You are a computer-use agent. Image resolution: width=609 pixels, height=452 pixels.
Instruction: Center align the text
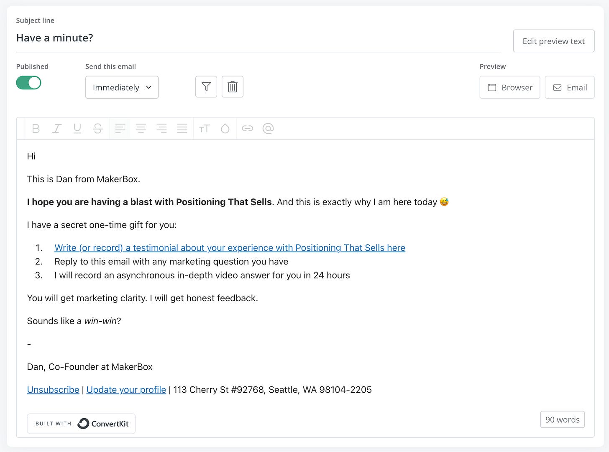pyautogui.click(x=141, y=129)
